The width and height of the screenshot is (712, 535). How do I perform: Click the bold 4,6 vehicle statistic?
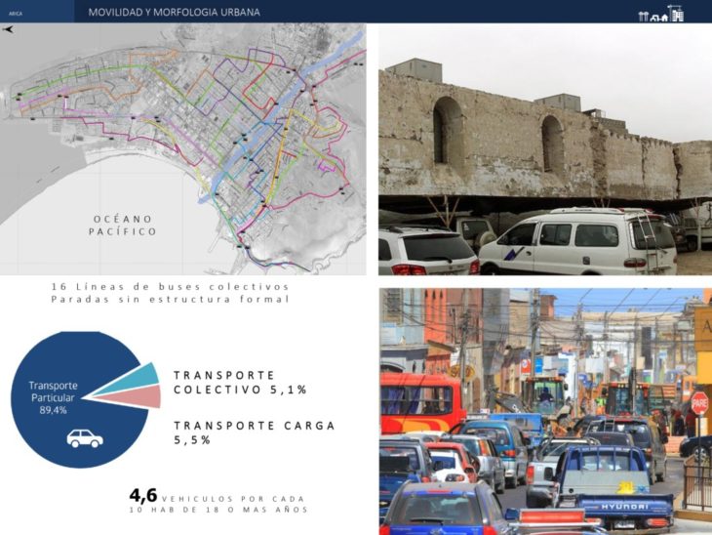tap(143, 494)
